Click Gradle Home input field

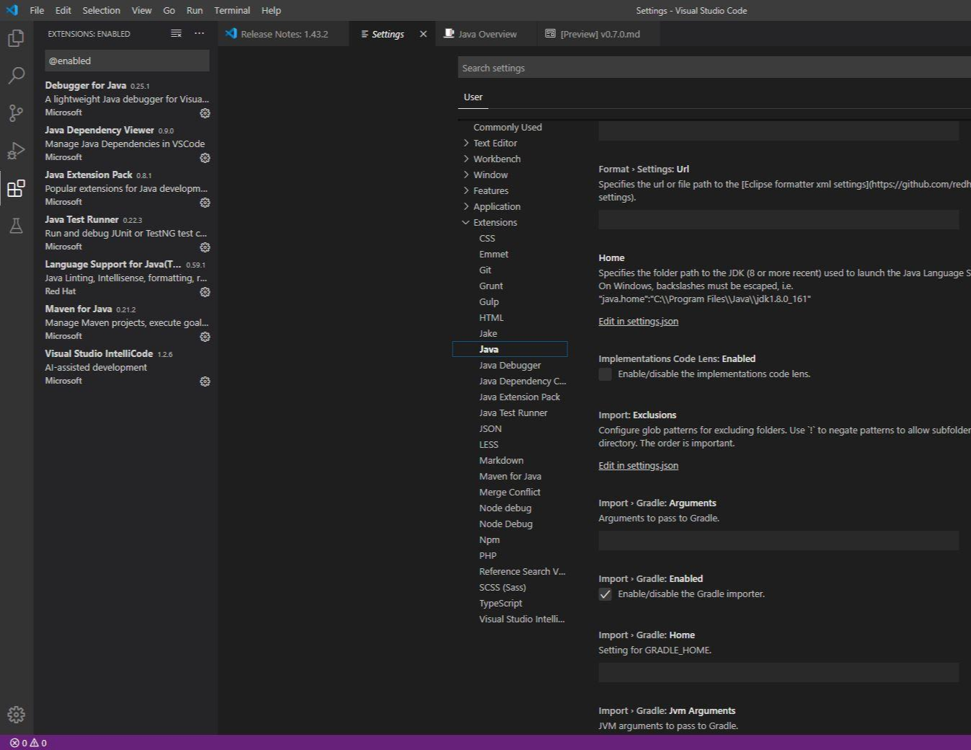[x=779, y=673]
